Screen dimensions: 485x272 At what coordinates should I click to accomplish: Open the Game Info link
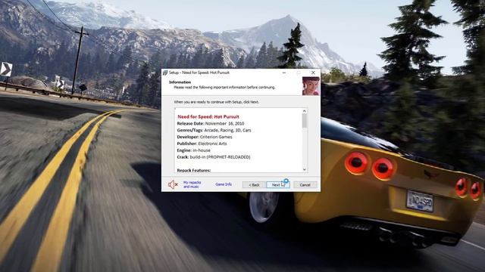click(x=224, y=184)
